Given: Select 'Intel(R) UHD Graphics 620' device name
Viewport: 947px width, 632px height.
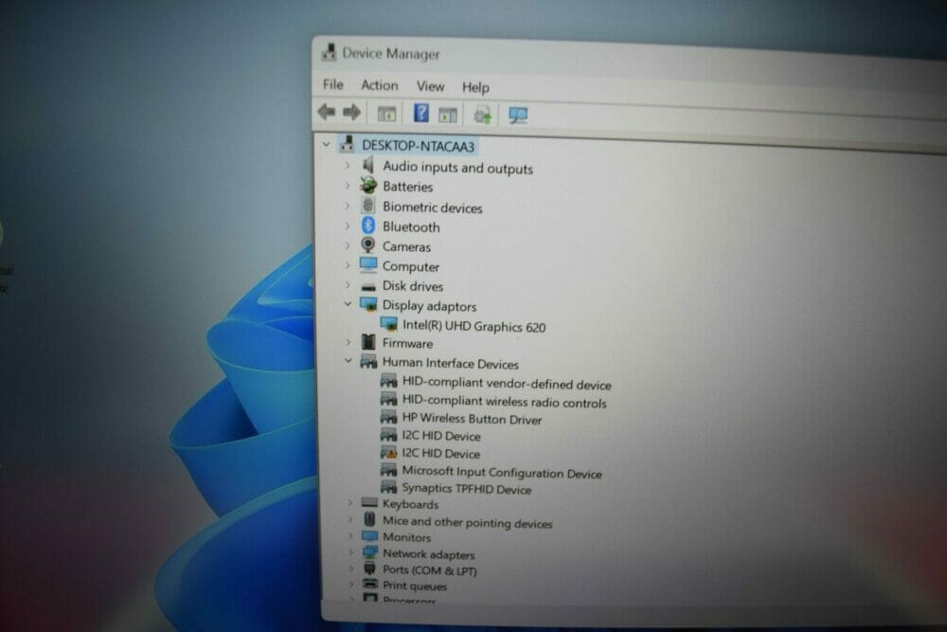Looking at the screenshot, I should 474,327.
